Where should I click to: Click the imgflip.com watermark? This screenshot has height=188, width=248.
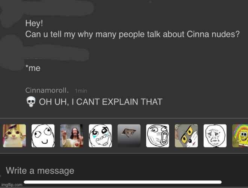tap(12, 185)
